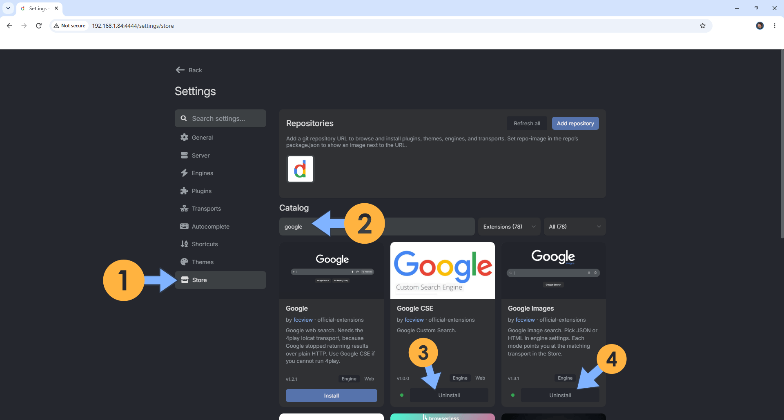The image size is (784, 420).
Task: Click the Themes palette icon
Action: (x=184, y=262)
